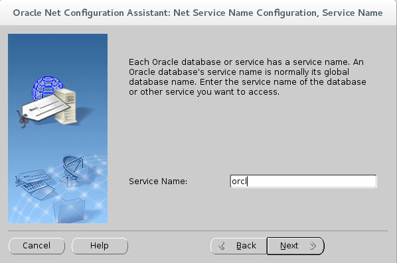The width and height of the screenshot is (397, 263).
Task: Click the wizard title heading text
Action: pos(198,13)
